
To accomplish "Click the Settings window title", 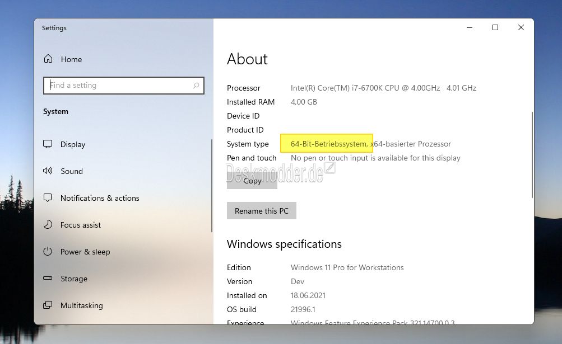I will click(x=54, y=28).
